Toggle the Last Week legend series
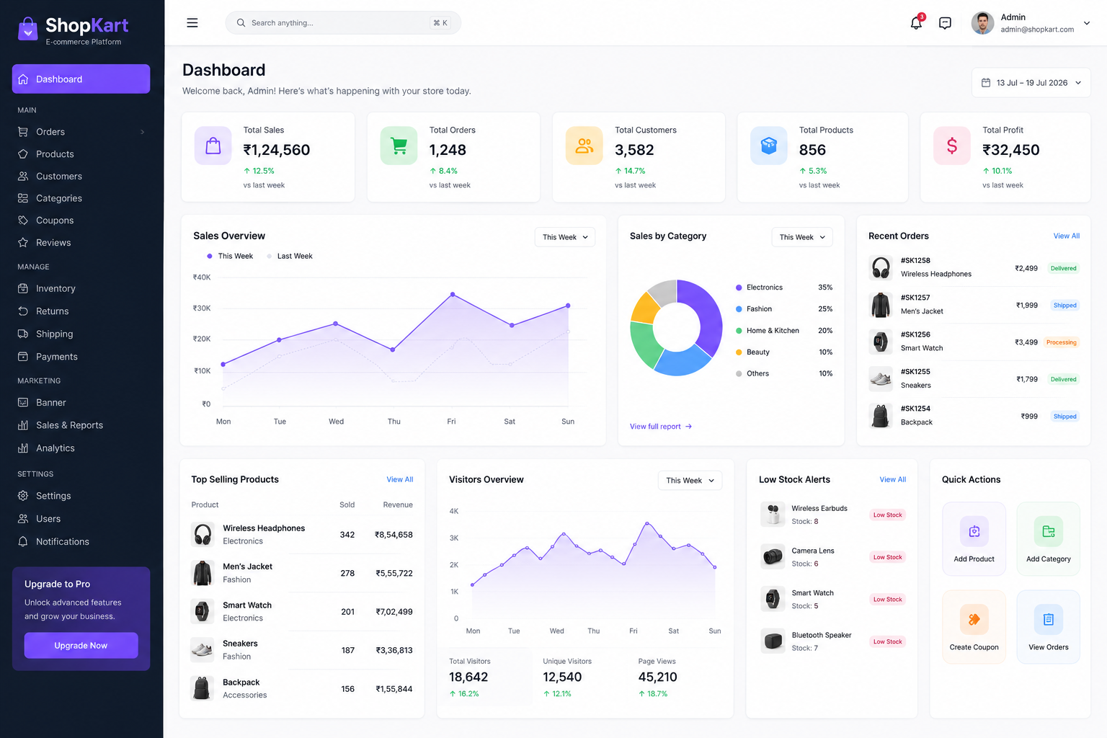The image size is (1107, 738). tap(290, 256)
